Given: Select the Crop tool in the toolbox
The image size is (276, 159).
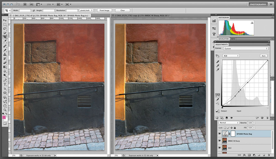Looking at the screenshot, I should [x=5, y=37].
